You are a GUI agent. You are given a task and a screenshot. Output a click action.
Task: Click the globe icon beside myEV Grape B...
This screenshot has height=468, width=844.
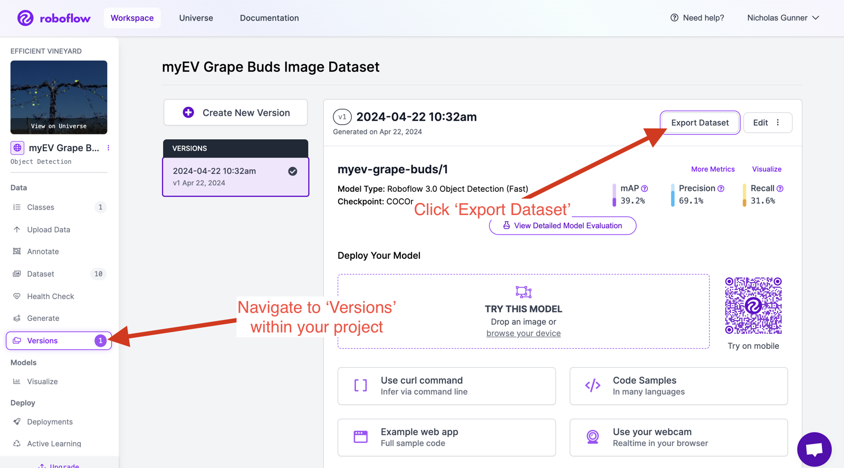tap(17, 148)
